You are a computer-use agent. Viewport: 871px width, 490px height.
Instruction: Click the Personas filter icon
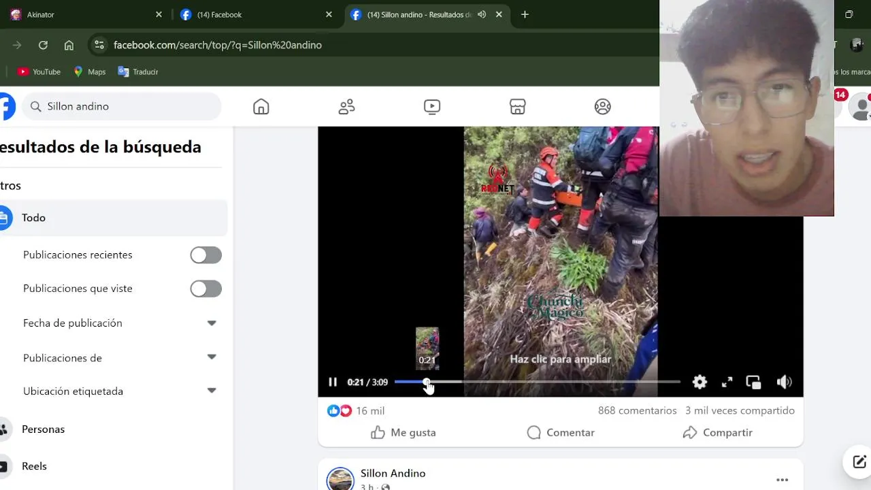tap(4, 429)
